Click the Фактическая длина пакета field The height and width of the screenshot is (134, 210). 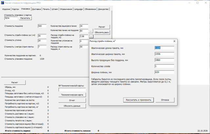click(x=164, y=48)
